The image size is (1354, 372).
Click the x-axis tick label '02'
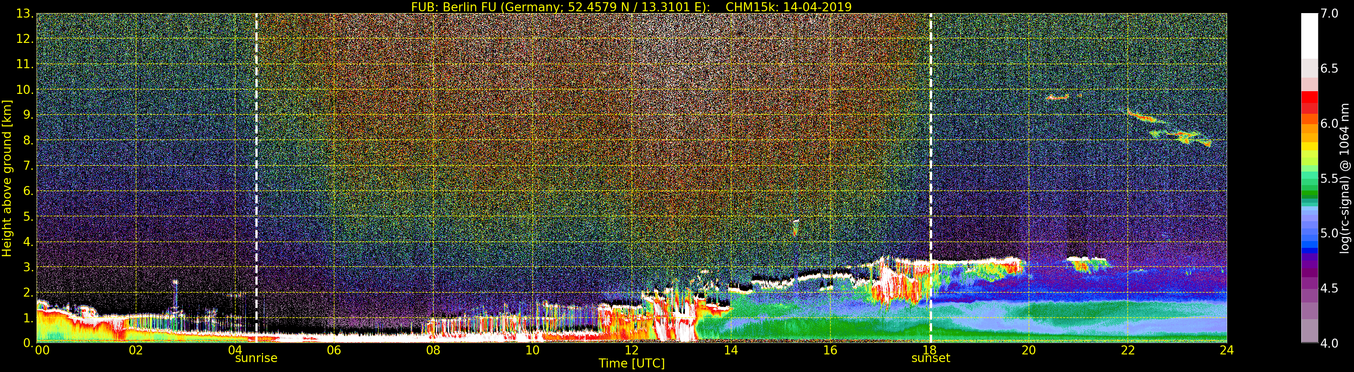tap(136, 350)
